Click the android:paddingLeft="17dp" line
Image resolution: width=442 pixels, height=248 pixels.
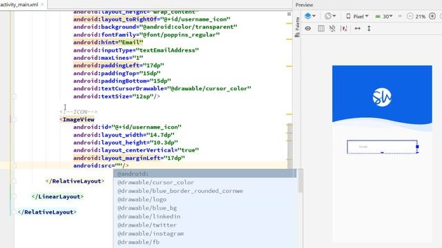pyautogui.click(x=119, y=65)
